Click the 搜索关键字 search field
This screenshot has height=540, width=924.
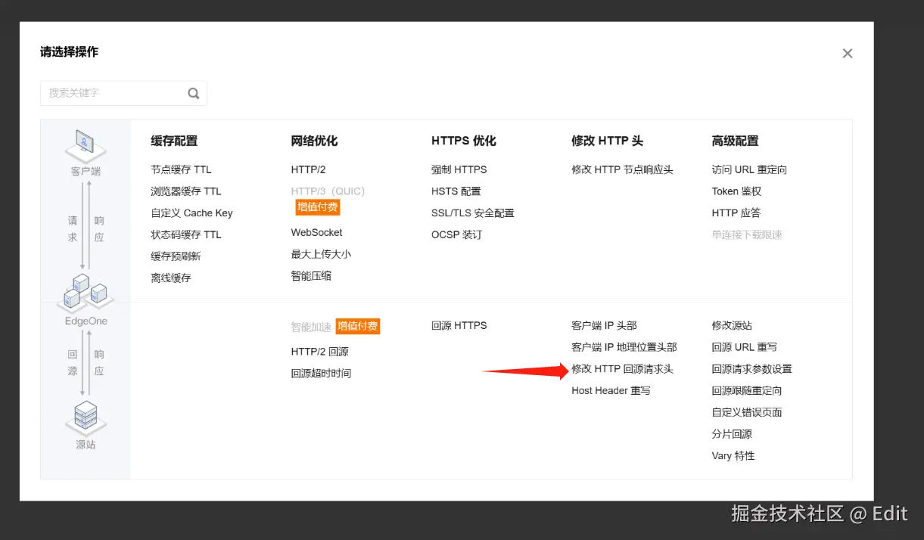tap(123, 93)
